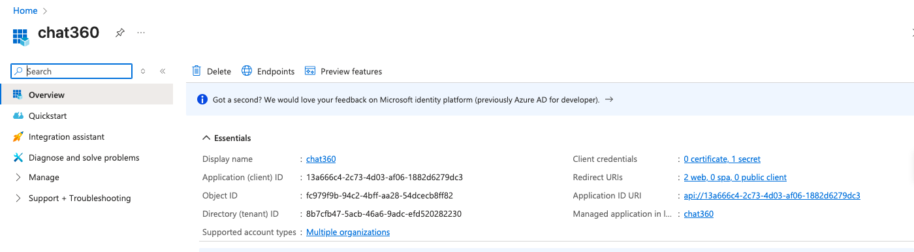Toggle the sidebar expand/collapse up-down arrows
This screenshot has height=252, width=914.
(x=143, y=71)
